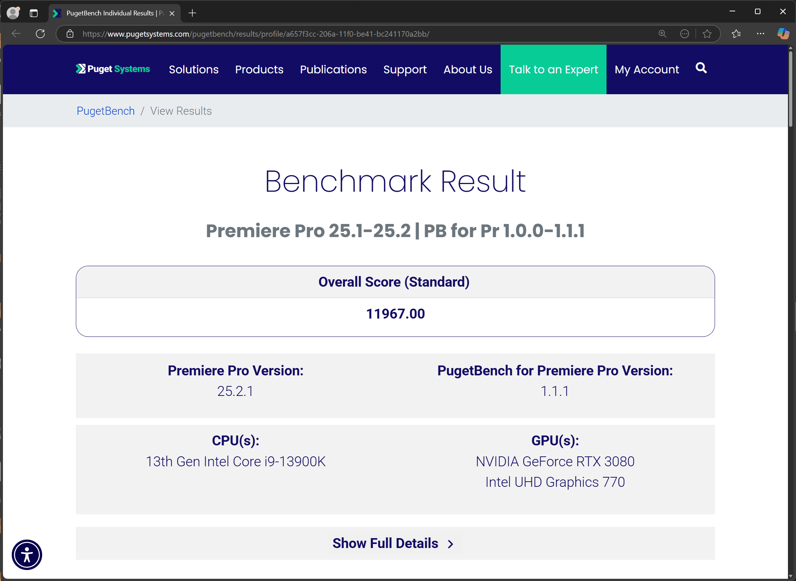Open the site search
This screenshot has width=796, height=581.
[701, 69]
